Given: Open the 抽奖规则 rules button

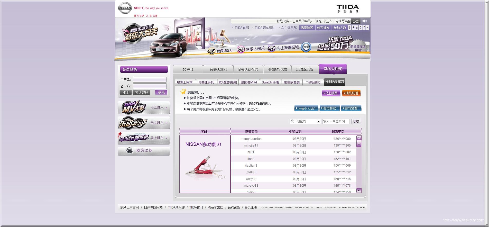Looking at the screenshot, I should pyautogui.click(x=351, y=93).
